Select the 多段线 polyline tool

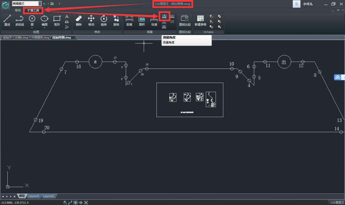pyautogui.click(x=19, y=21)
